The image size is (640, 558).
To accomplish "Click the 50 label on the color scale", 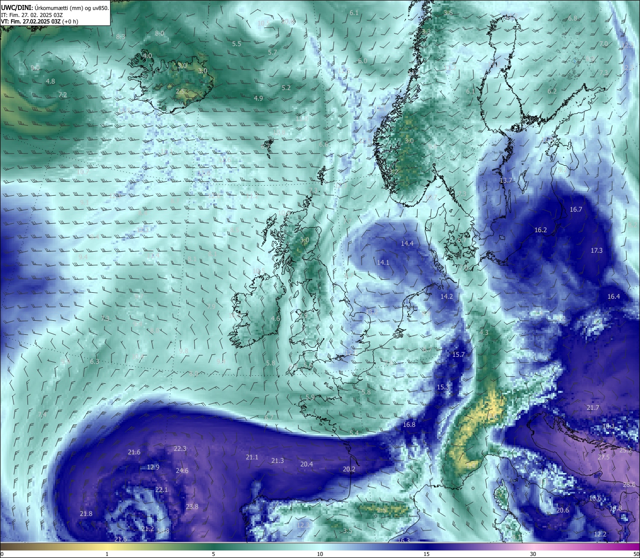I will coord(636,554).
